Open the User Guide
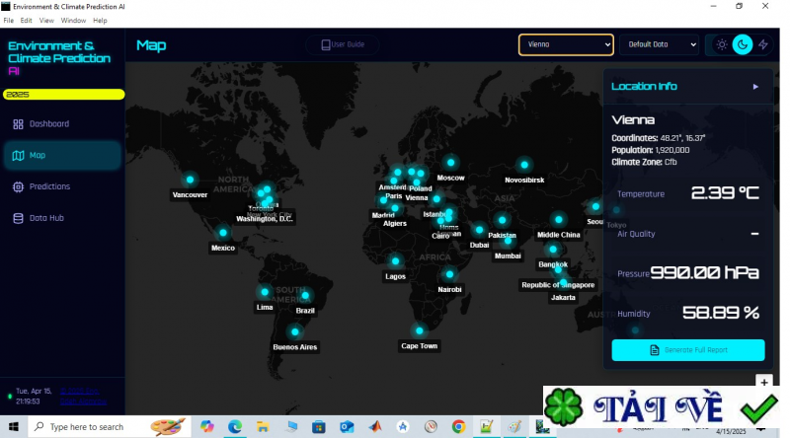The image size is (790, 438). pyautogui.click(x=342, y=44)
